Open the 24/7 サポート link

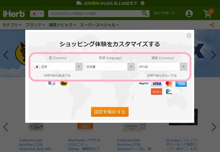pyautogui.click(x=164, y=13)
